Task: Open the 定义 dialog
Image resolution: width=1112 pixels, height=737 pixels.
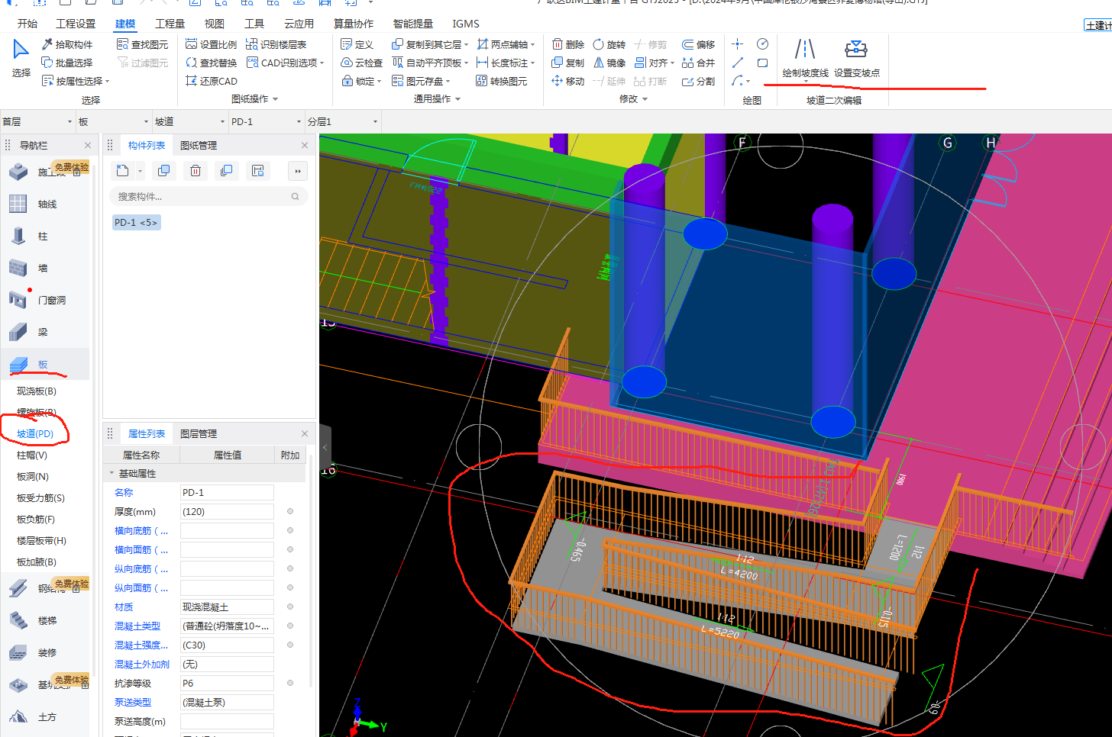Action: point(357,44)
